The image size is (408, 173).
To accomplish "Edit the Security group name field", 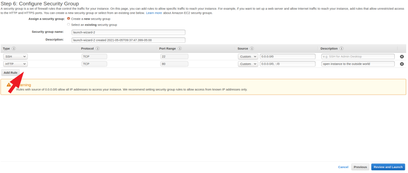I will (x=128, y=32).
